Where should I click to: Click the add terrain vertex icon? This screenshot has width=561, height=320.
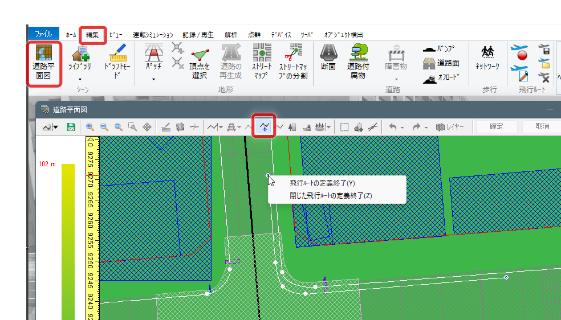(178, 48)
